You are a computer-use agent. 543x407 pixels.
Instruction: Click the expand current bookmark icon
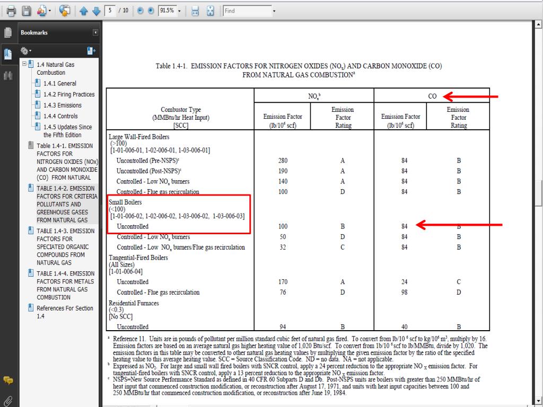click(91, 51)
